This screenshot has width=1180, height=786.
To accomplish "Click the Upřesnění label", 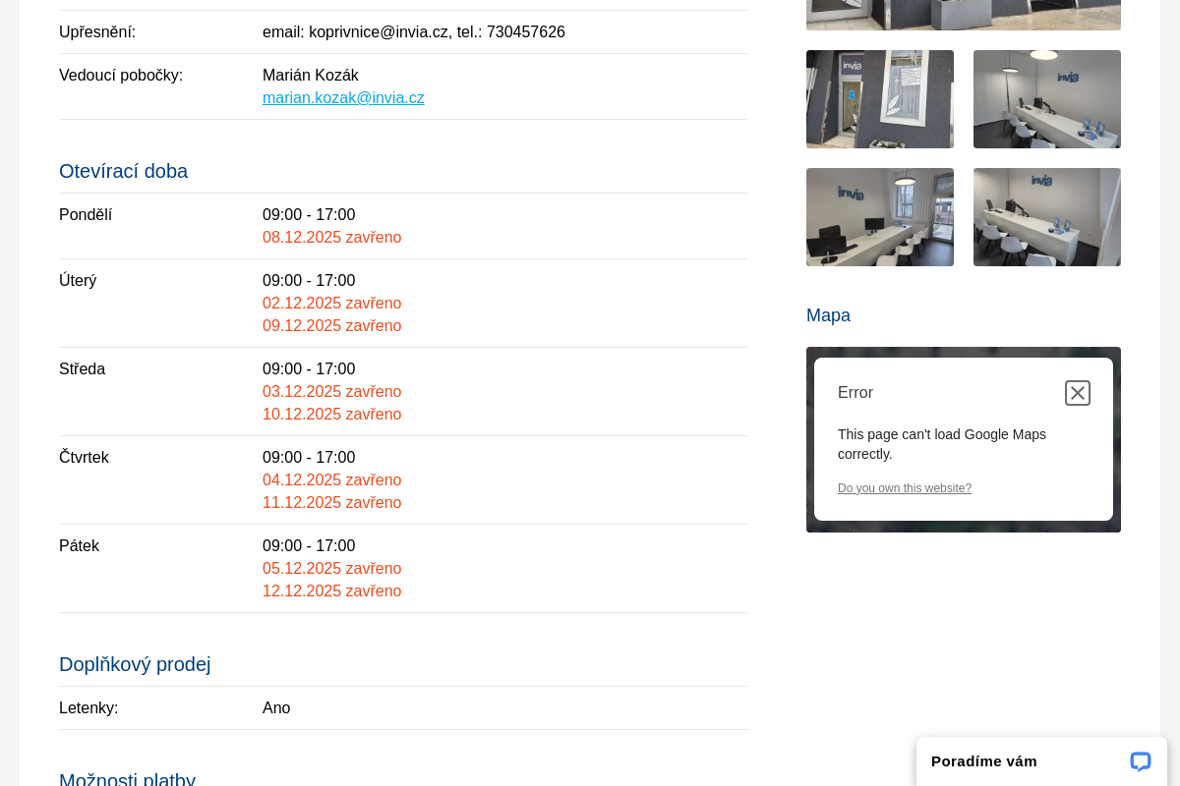I will point(97,32).
